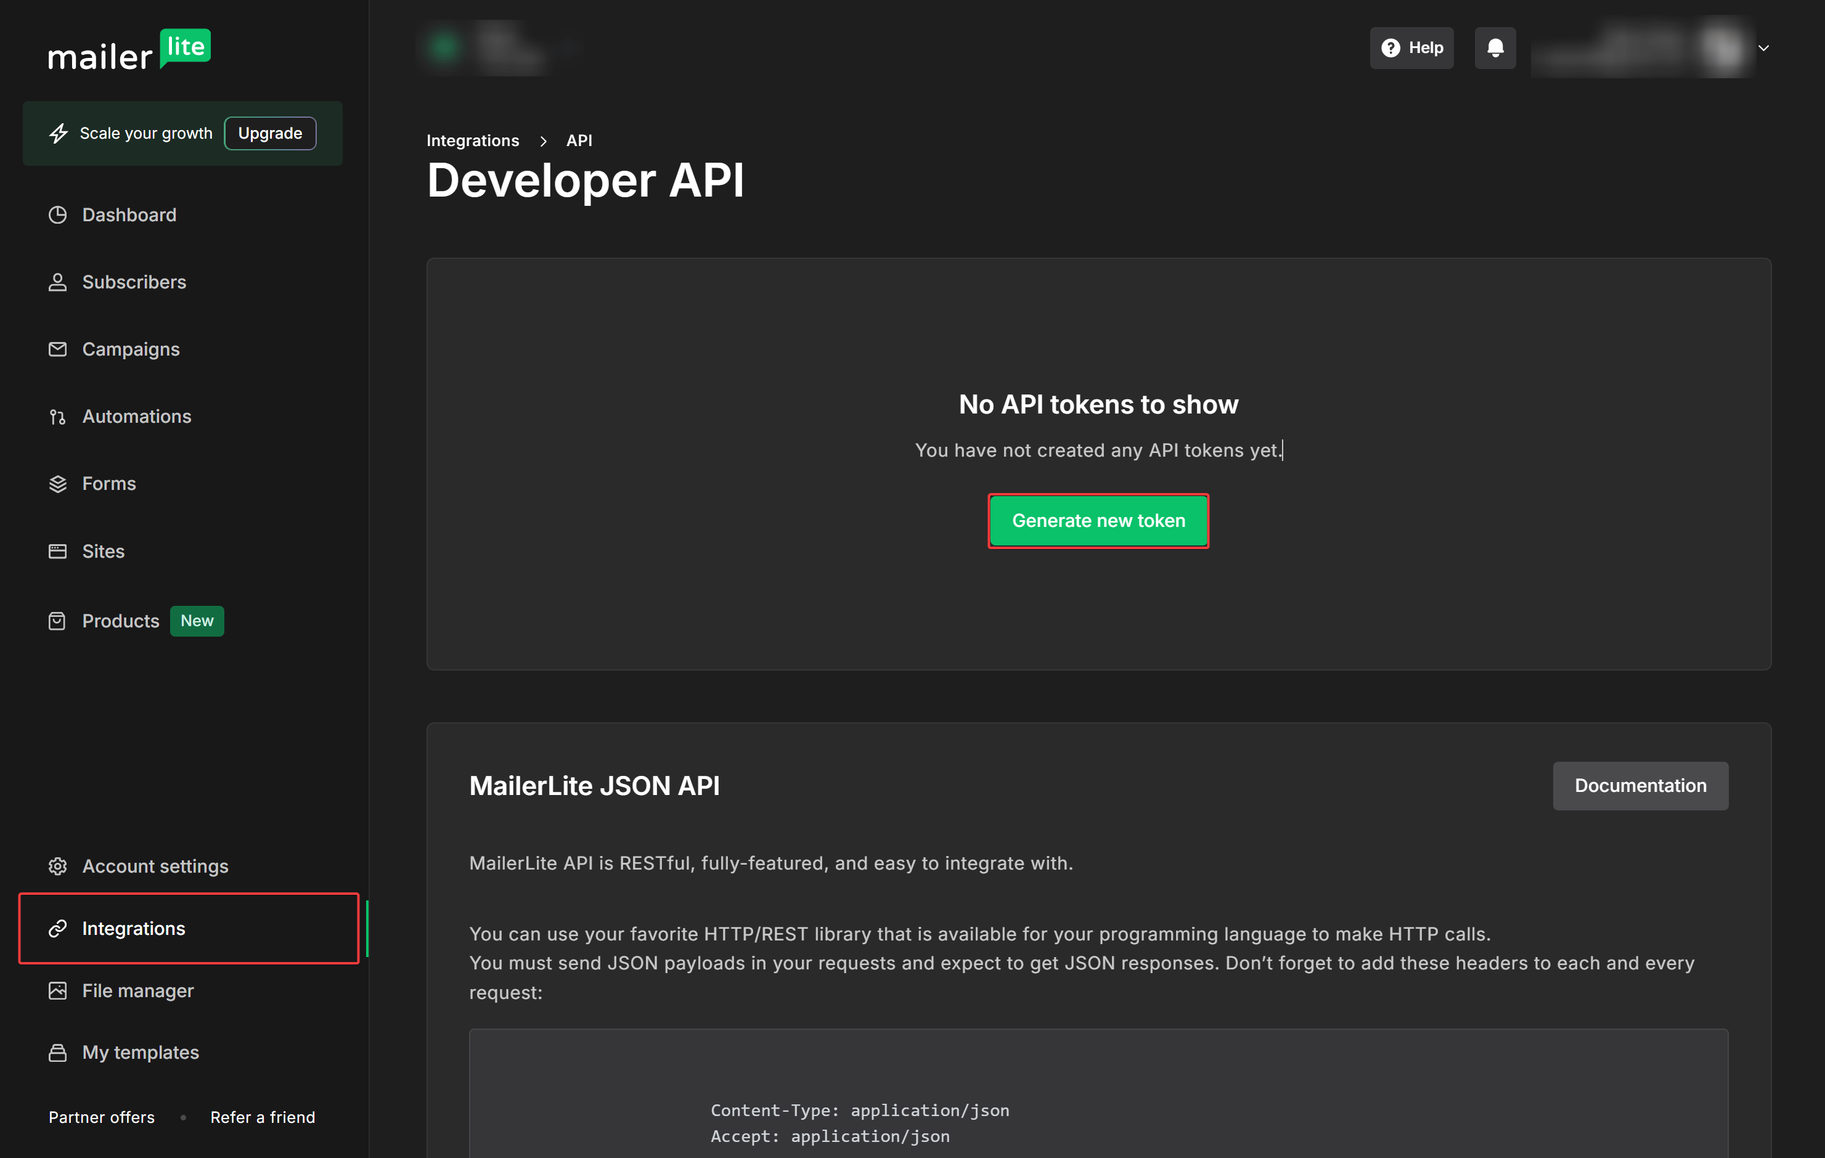Click the Upgrade button
The width and height of the screenshot is (1825, 1158).
(x=270, y=133)
